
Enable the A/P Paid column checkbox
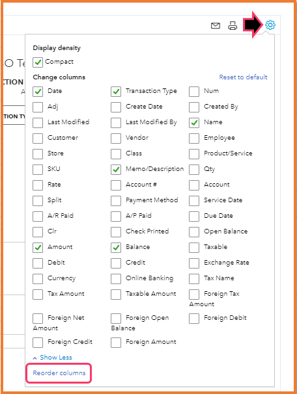116,216
